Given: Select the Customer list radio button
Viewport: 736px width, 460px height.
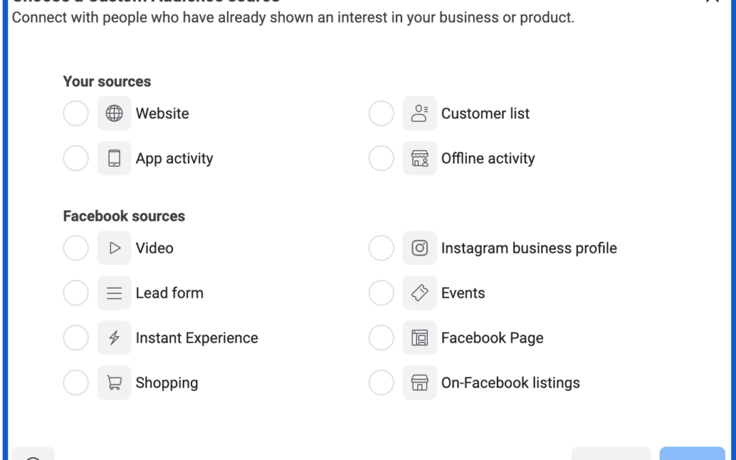Looking at the screenshot, I should coord(381,113).
